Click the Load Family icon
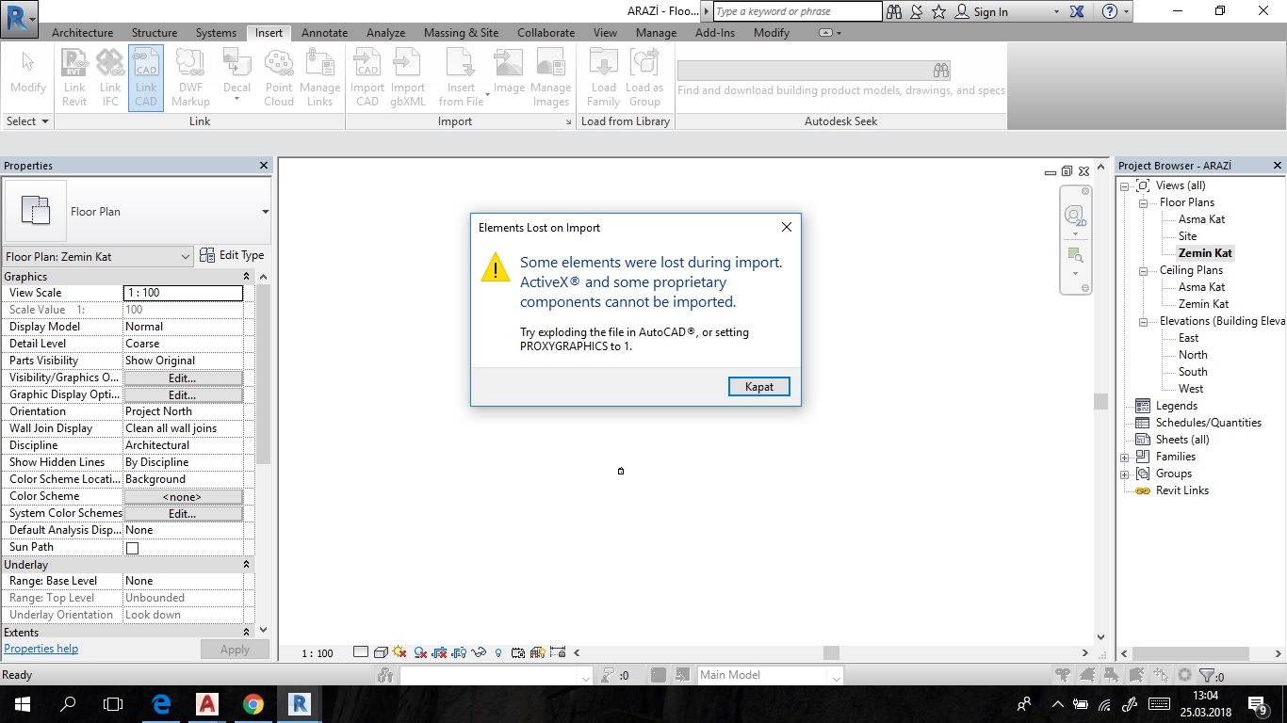This screenshot has width=1287, height=723. (x=603, y=77)
